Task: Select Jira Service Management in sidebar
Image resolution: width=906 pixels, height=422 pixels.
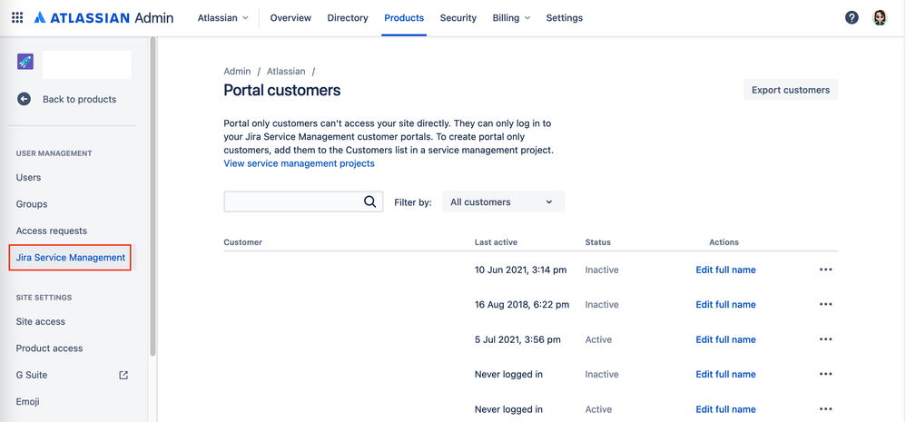Action: [71, 258]
